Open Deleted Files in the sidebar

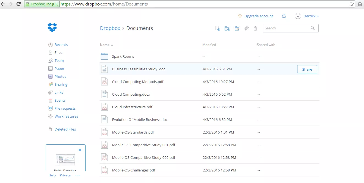tap(65, 129)
